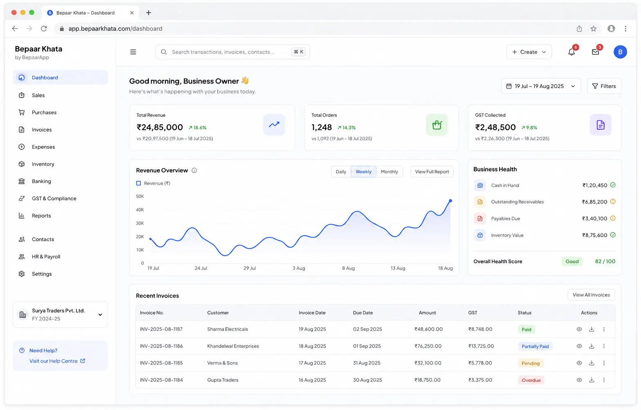641x410 pixels.
Task: Click the Outstanding Receivables warning status icon
Action: [613, 202]
